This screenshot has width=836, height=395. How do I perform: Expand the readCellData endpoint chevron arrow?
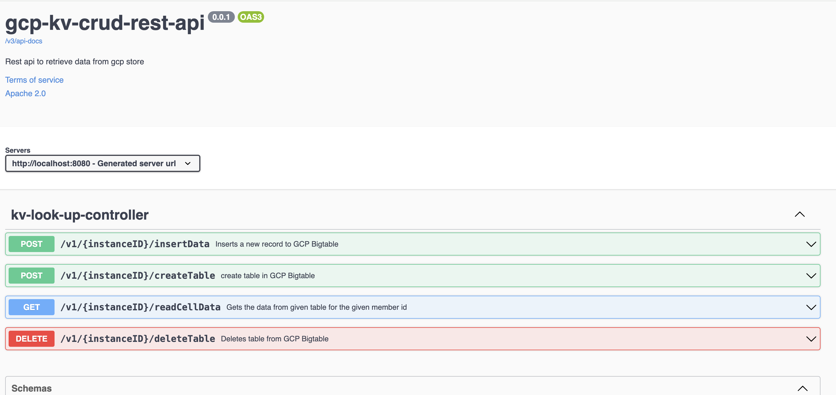click(811, 307)
